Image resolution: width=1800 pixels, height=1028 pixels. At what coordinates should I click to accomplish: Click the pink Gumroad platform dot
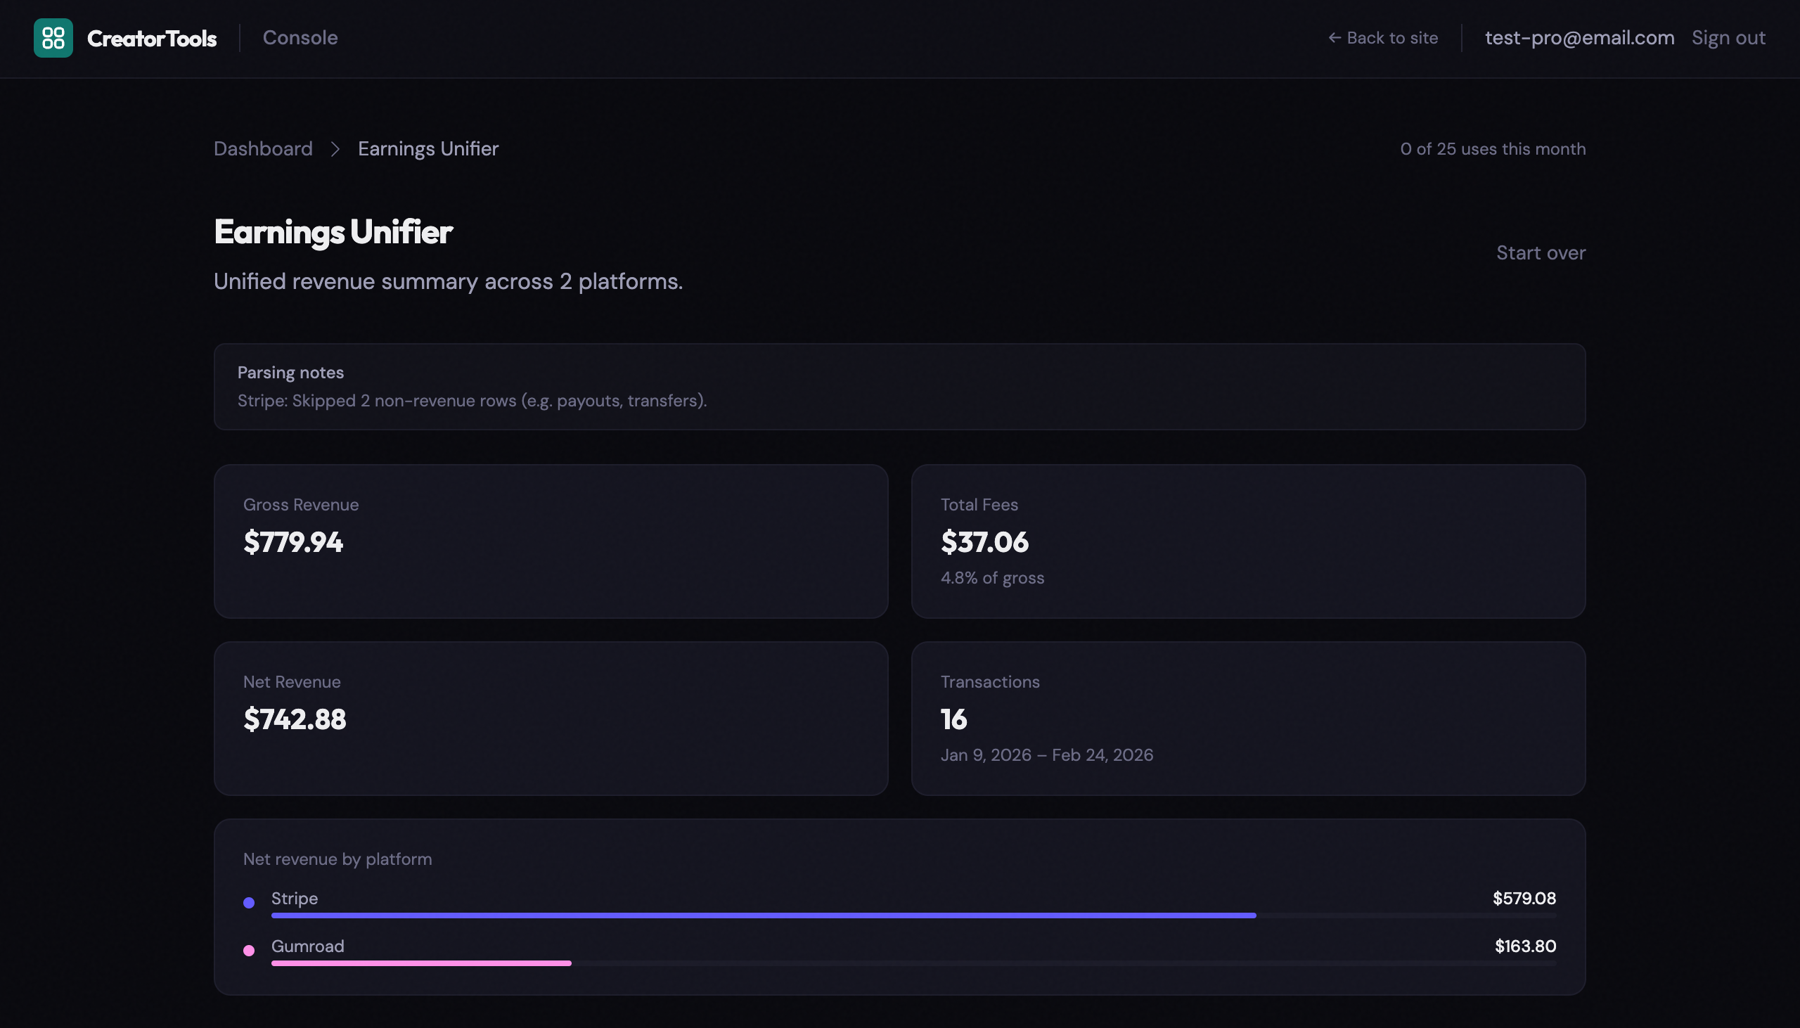248,949
